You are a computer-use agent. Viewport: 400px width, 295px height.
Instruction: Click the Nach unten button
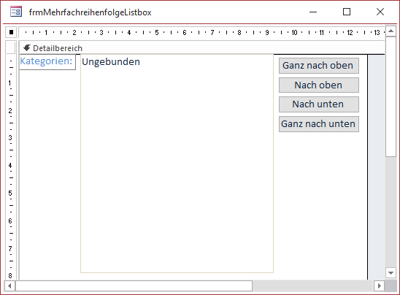tap(319, 104)
